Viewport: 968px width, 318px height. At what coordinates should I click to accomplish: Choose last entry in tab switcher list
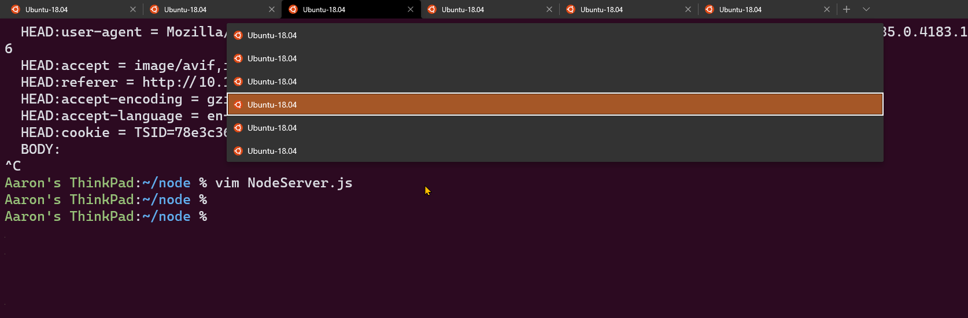click(x=555, y=151)
